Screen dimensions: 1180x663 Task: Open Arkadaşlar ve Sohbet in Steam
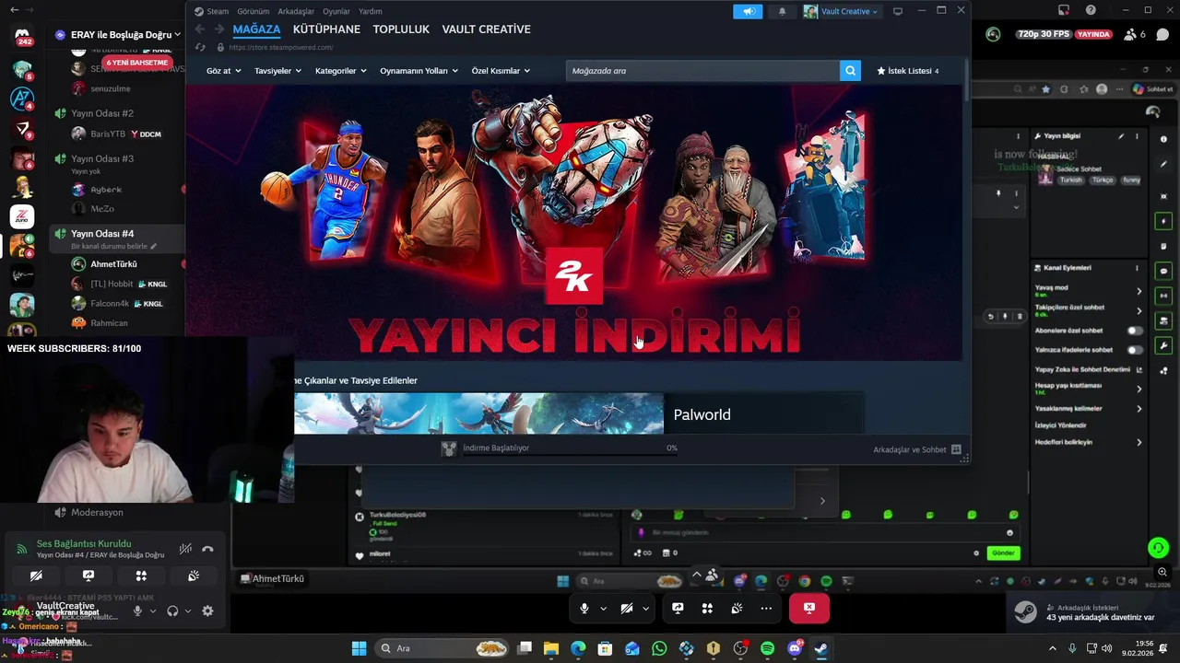pos(917,449)
